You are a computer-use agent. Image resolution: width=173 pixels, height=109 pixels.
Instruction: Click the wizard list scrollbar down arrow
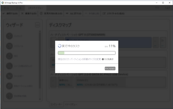(40, 99)
